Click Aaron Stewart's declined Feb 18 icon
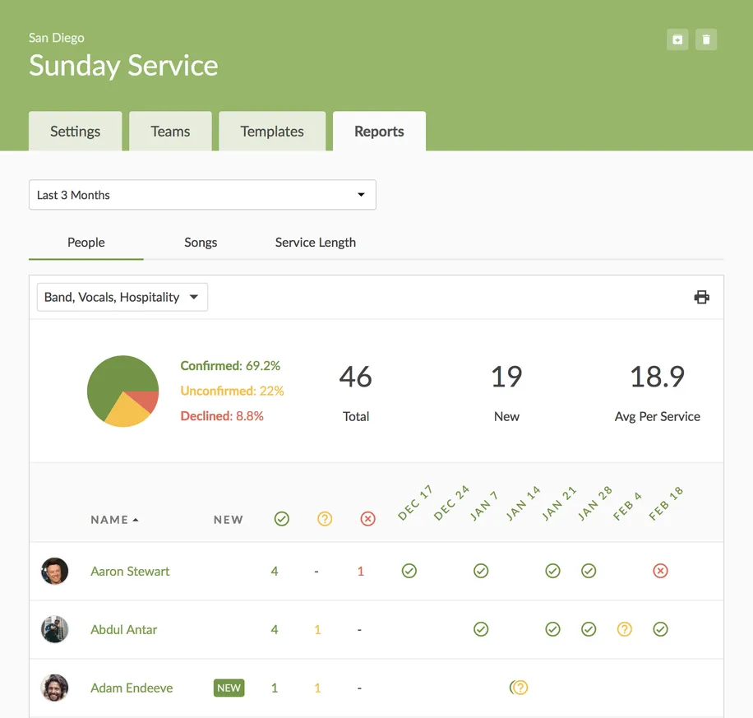Image resolution: width=753 pixels, height=718 pixels. click(x=660, y=571)
